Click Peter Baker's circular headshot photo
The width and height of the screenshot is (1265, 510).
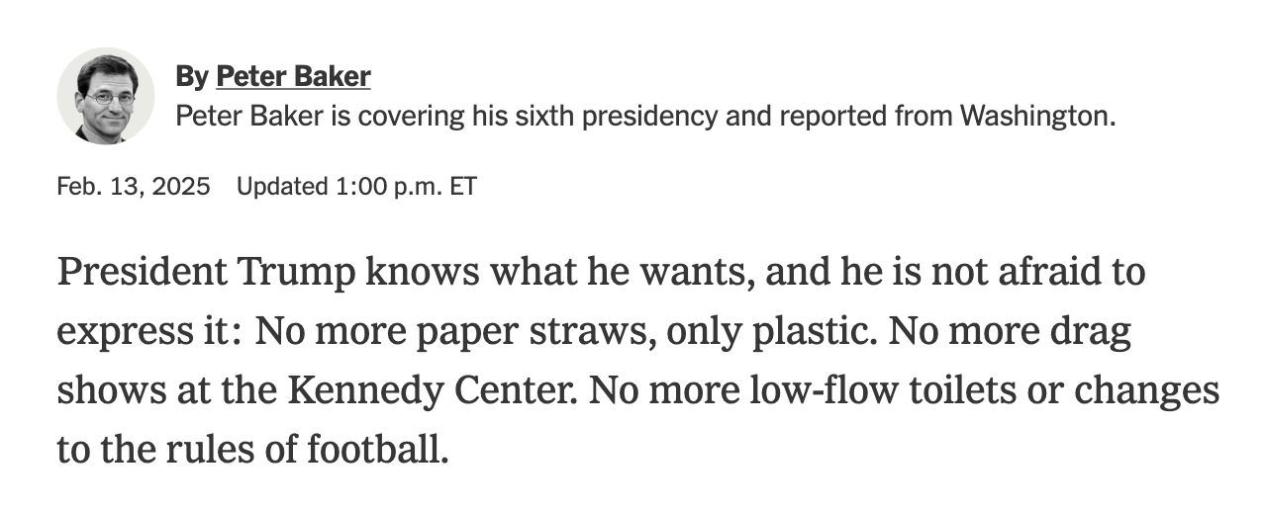pyautogui.click(x=105, y=96)
